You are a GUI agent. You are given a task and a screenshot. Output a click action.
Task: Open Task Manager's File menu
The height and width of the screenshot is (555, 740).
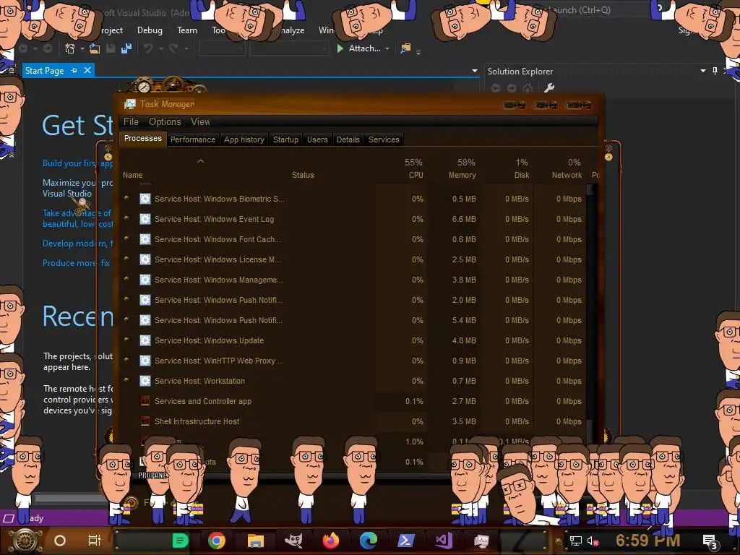(131, 121)
